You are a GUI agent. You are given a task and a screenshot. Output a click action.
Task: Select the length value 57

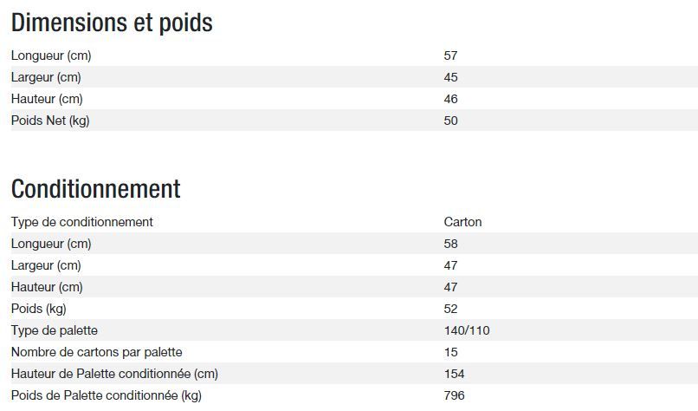pyautogui.click(x=450, y=55)
